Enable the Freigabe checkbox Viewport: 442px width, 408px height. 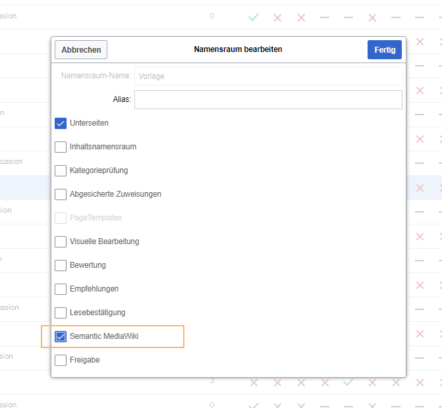pyautogui.click(x=61, y=360)
